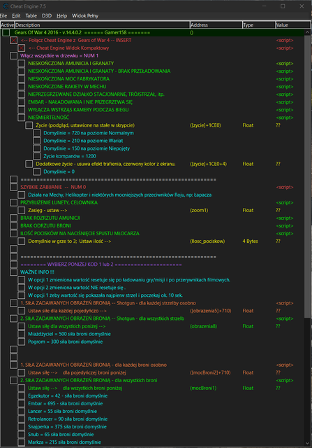Open the Edit menu
312x448 pixels.
(16, 15)
